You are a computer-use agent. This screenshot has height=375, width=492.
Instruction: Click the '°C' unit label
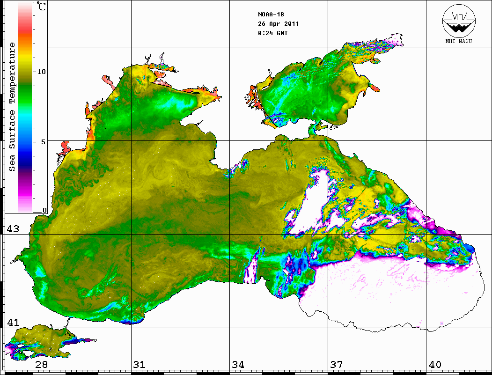(x=41, y=7)
